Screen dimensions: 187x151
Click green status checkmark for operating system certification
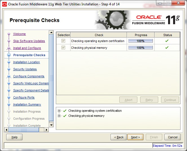tap(167, 41)
